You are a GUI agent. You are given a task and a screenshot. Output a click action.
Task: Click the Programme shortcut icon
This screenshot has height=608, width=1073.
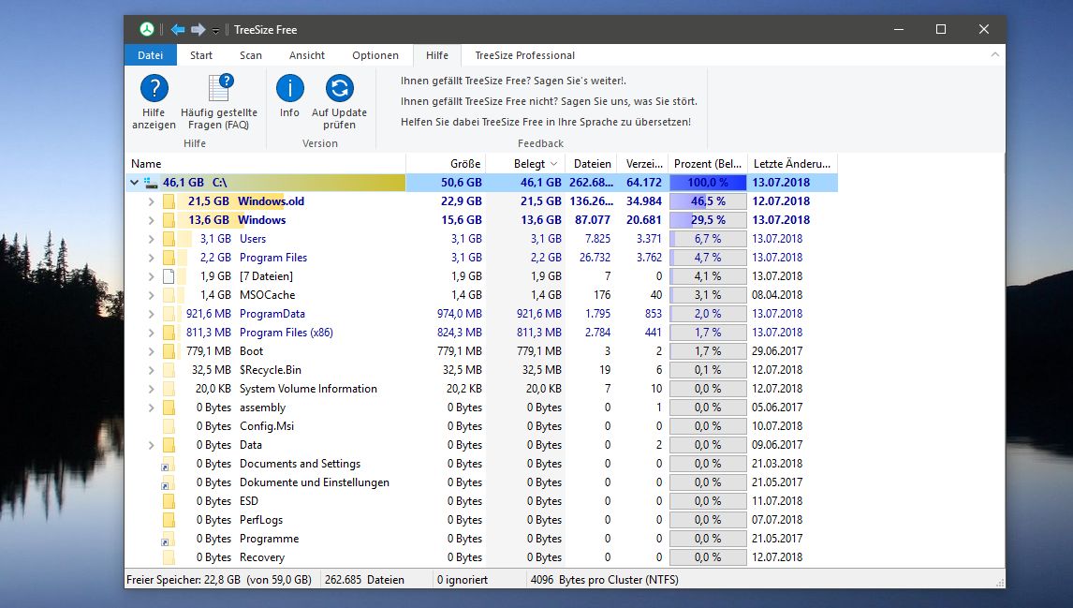168,539
